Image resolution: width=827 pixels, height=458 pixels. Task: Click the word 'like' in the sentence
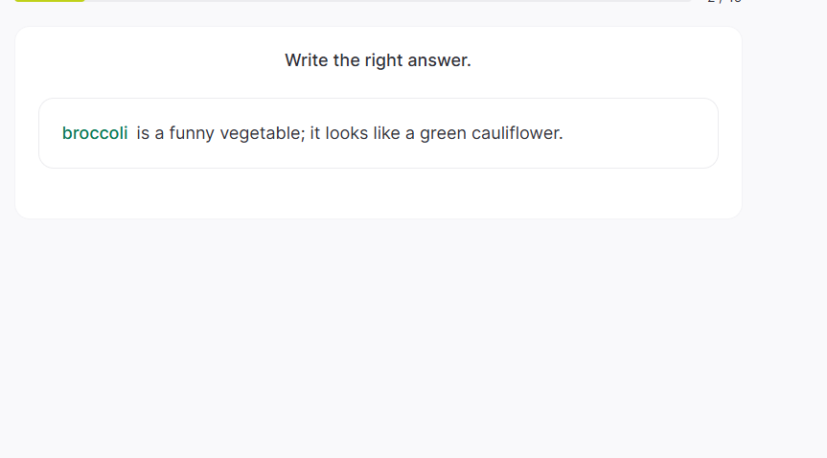coord(387,133)
